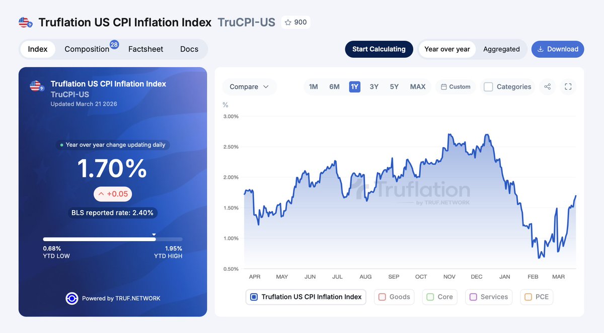Screen dimensions: 604x333
Task: Click the US flag icon beside page title
Action: pos(25,22)
